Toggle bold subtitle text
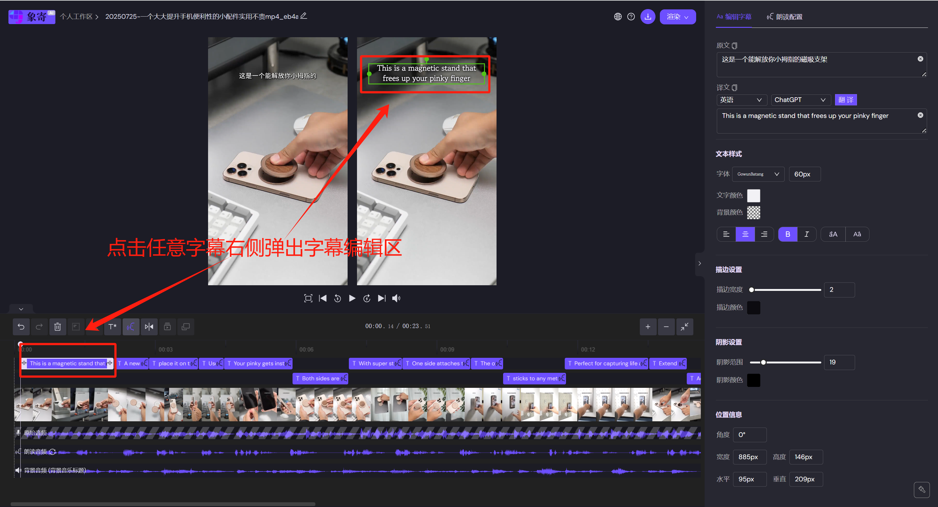This screenshot has height=507, width=938. click(x=788, y=234)
